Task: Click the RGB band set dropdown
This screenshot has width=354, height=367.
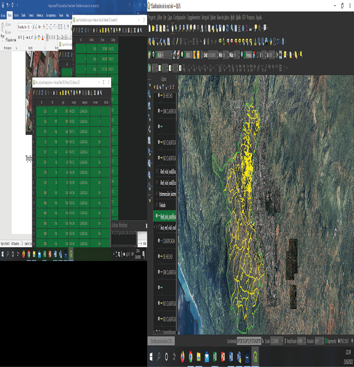Action: coord(164,55)
